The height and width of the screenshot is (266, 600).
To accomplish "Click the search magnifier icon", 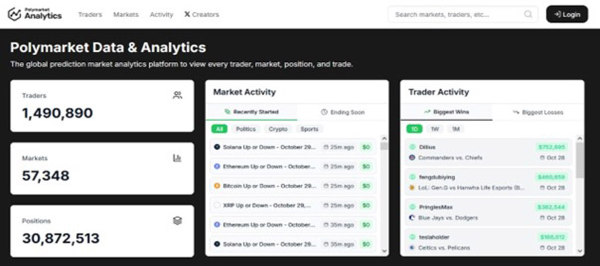I will [x=528, y=15].
